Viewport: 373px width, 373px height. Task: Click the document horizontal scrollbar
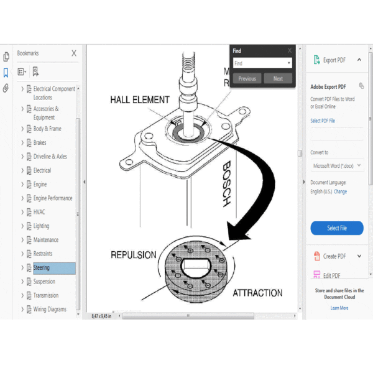[x=188, y=316]
